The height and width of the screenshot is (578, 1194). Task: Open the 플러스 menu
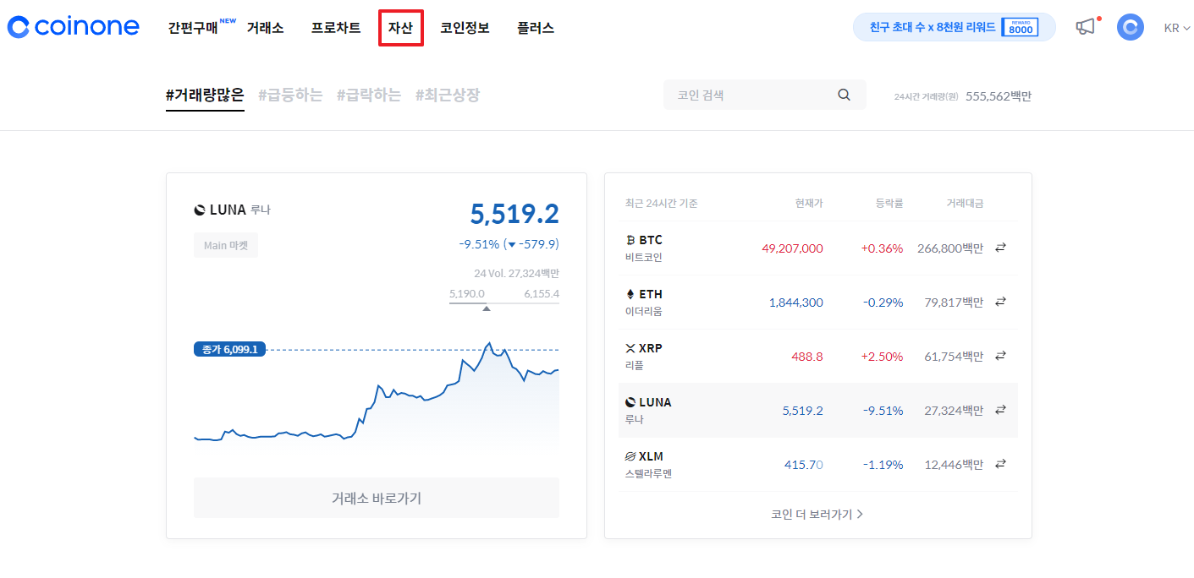coord(536,28)
